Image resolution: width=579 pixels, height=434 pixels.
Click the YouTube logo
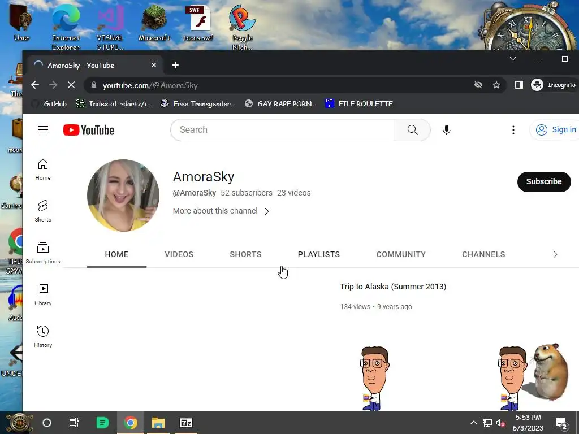[x=89, y=130]
